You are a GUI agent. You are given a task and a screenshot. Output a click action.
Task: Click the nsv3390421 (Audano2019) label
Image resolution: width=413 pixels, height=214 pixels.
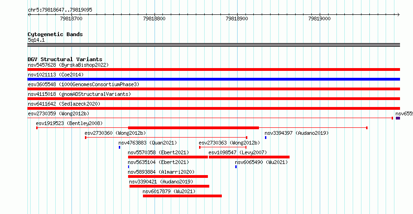point(161,182)
